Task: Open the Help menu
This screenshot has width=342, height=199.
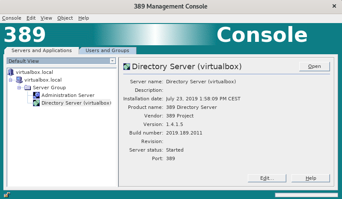Action: pyautogui.click(x=83, y=18)
